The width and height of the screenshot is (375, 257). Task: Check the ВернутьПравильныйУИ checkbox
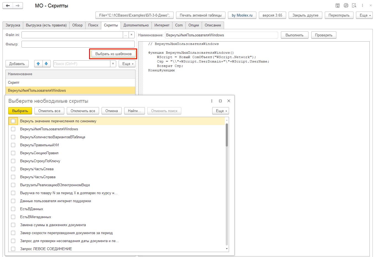13,145
